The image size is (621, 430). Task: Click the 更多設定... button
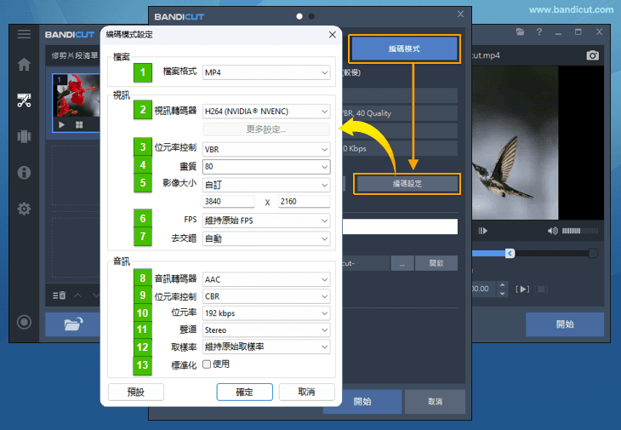266,129
